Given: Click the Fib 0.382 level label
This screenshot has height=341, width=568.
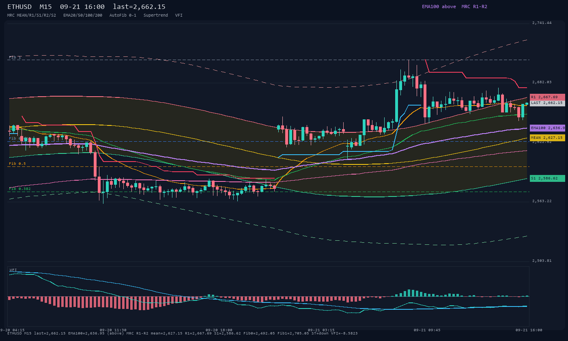Looking at the screenshot, I should pyautogui.click(x=20, y=189).
